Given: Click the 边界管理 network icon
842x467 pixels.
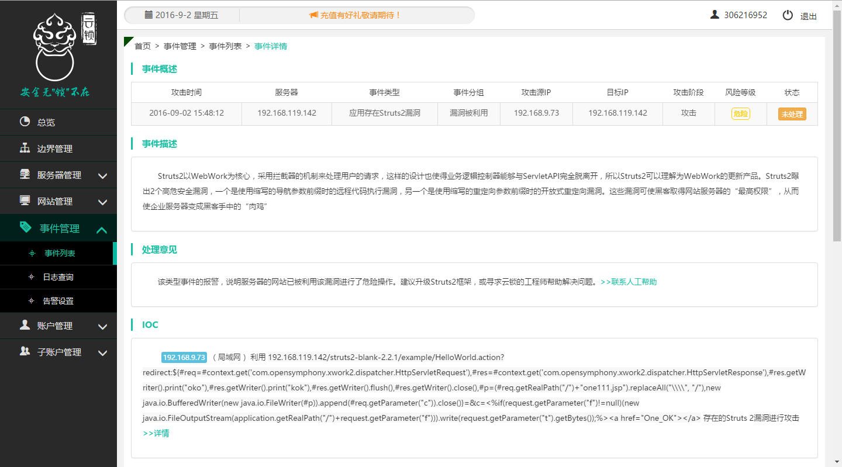Looking at the screenshot, I should (x=25, y=148).
